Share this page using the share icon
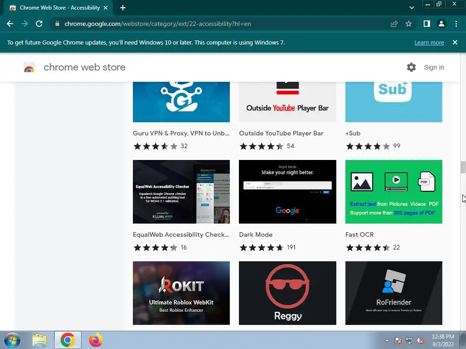This screenshot has width=466, height=349. pos(394,24)
